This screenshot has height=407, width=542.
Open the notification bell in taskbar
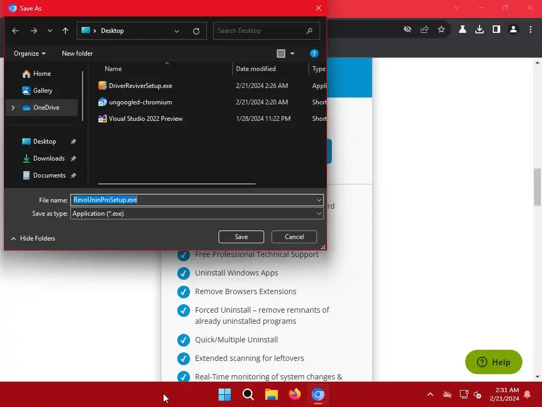pos(528,394)
